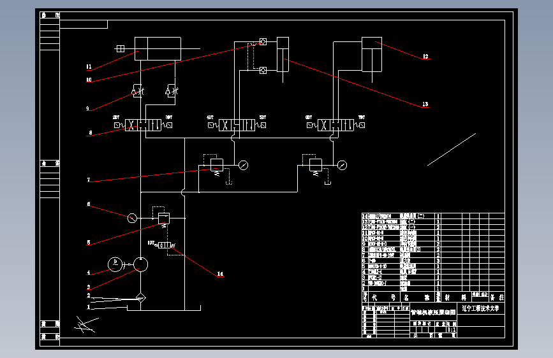Select the electric motor symbol pointed by 4
The image size is (553, 358).
115,264
